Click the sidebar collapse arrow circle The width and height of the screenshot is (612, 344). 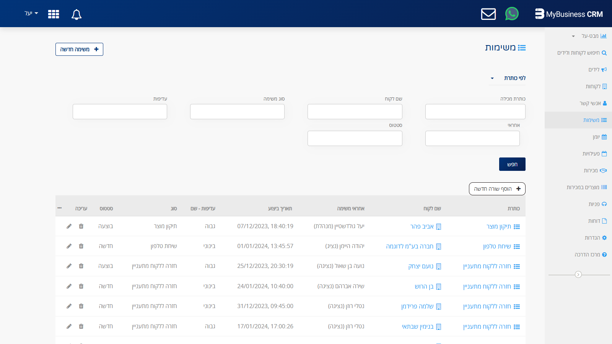[x=578, y=274]
